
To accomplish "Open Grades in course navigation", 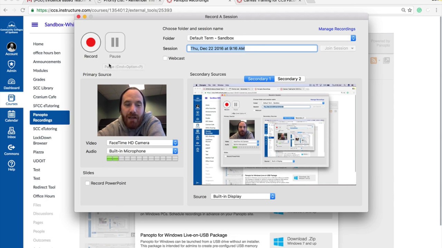I will click(x=39, y=80).
